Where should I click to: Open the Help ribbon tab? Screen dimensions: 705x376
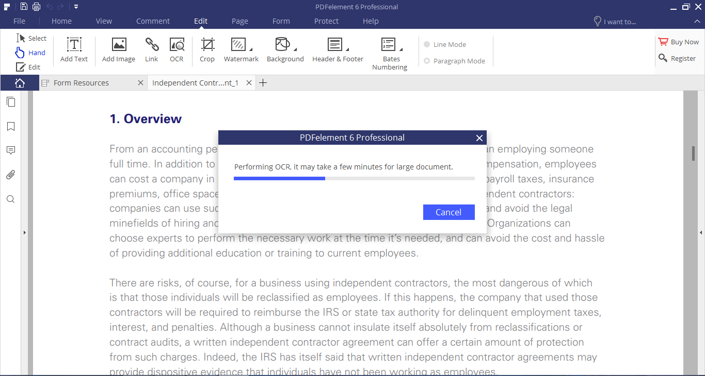371,21
